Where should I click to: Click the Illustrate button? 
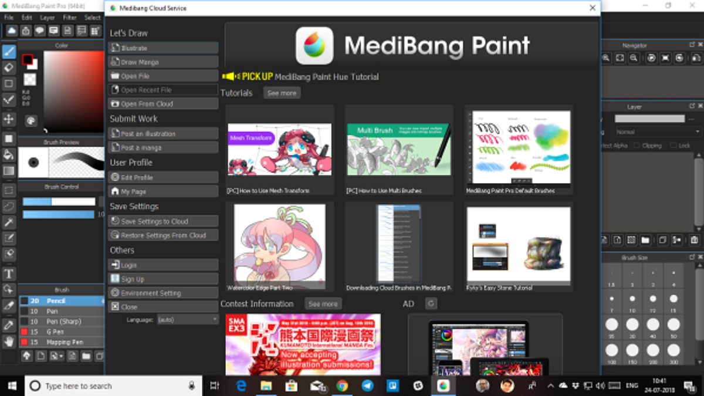click(x=163, y=48)
